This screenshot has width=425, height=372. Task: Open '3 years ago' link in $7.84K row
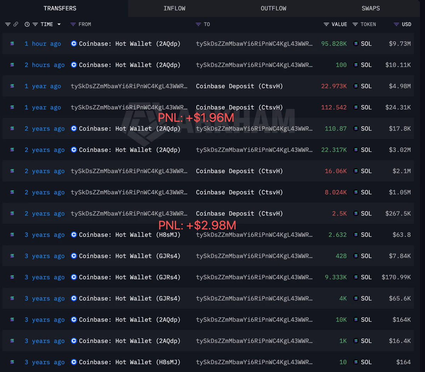tap(45, 256)
